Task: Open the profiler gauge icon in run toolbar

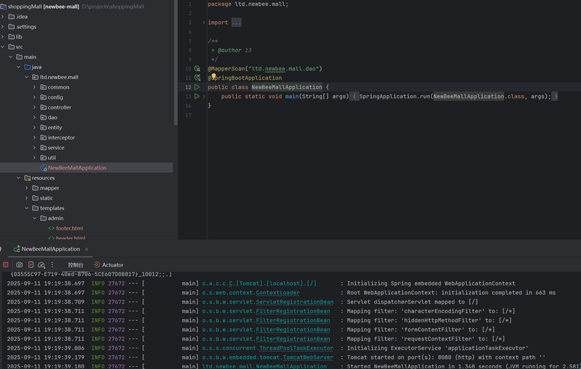Action: (41, 265)
